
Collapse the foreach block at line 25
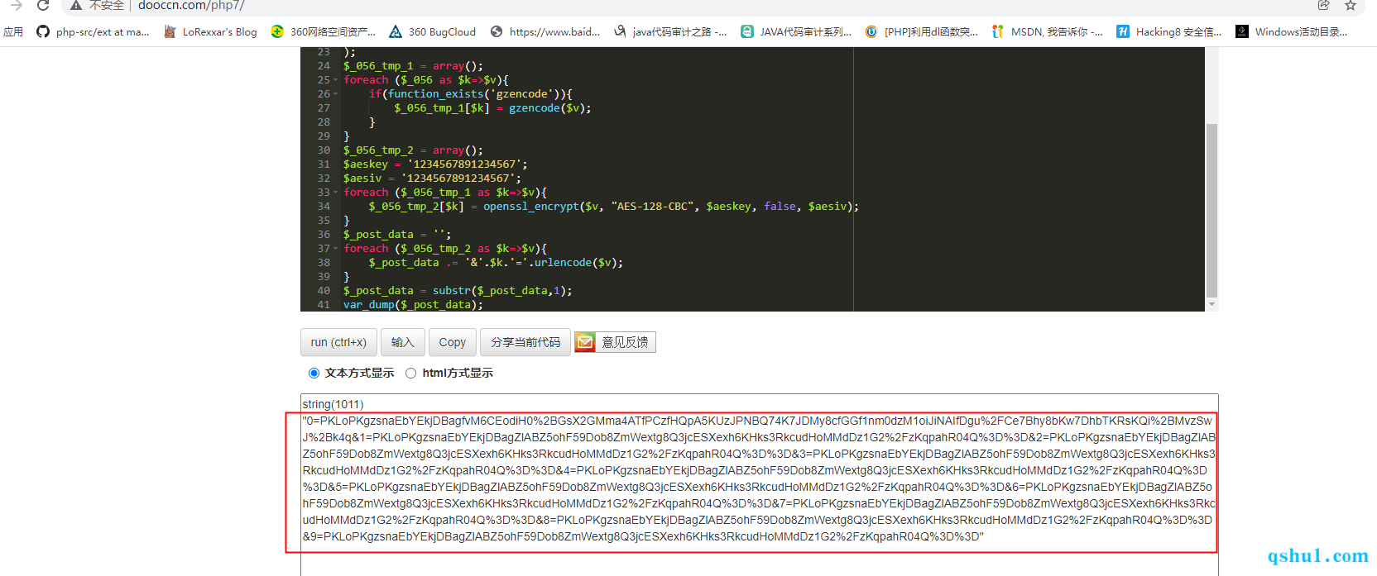click(x=335, y=80)
